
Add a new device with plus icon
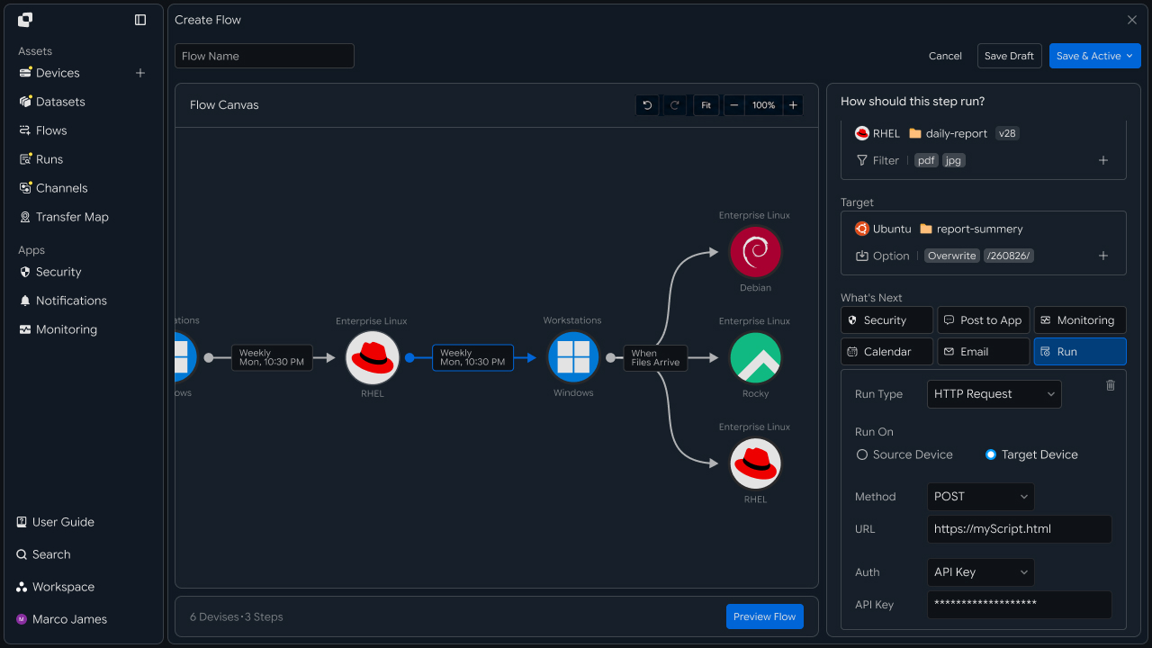coord(140,73)
